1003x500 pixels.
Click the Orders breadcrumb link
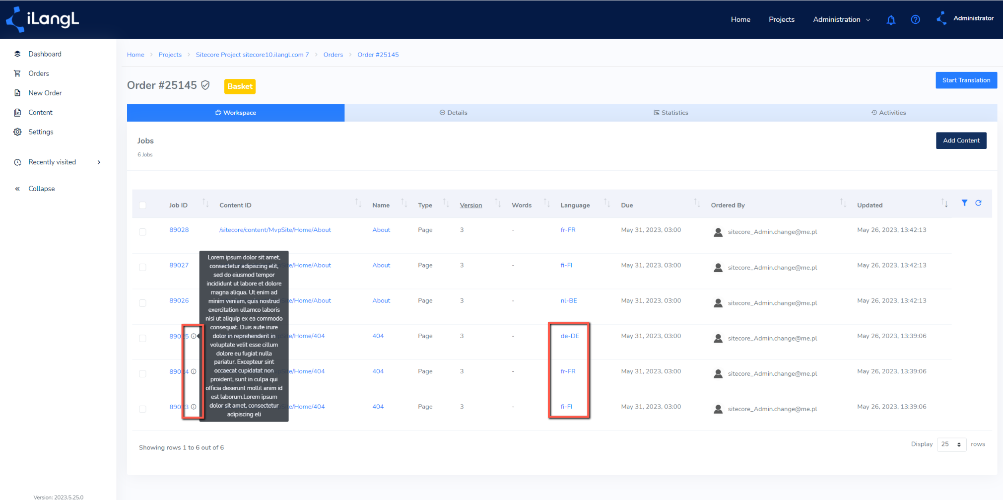pyautogui.click(x=333, y=55)
